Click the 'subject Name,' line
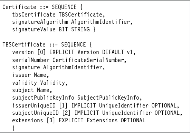 32,90
